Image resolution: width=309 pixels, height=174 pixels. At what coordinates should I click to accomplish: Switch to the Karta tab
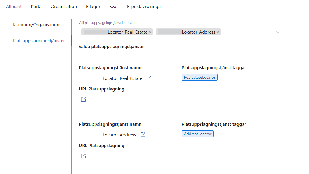click(x=36, y=7)
